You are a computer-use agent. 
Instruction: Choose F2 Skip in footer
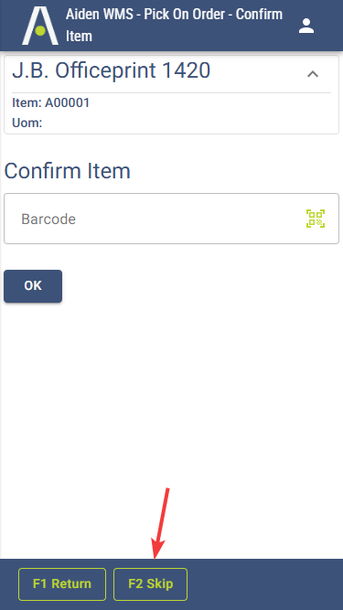coord(151,583)
